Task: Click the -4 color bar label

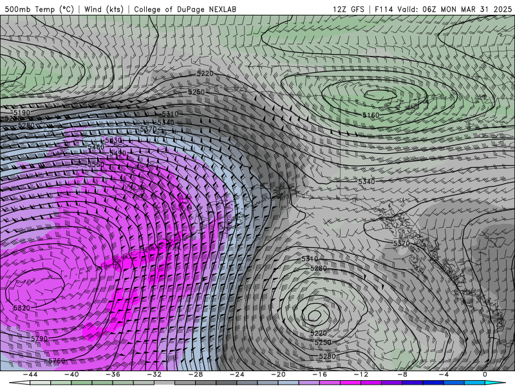Action: tap(444, 374)
